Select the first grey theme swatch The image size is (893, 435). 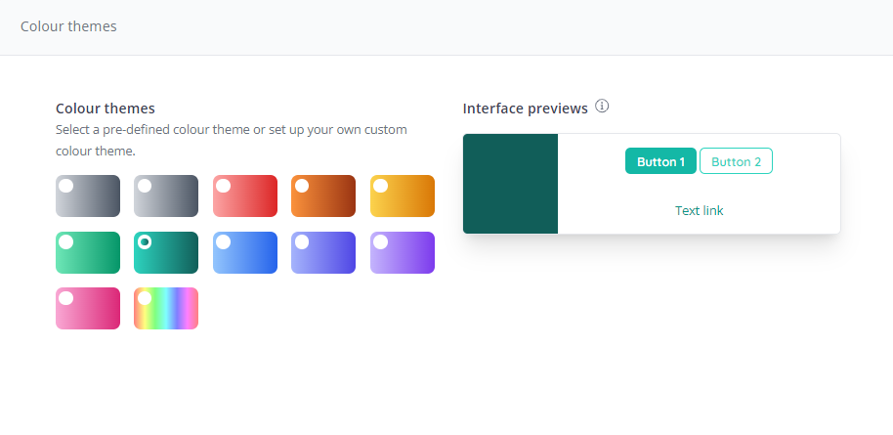tap(88, 196)
